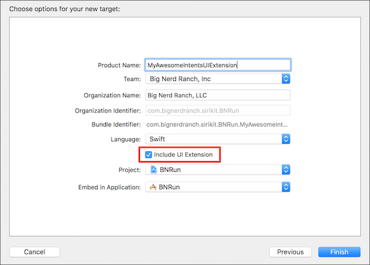Screen dimensions: 370x265
Task: Click the 'Bundle Identifier:' label
Action: [116, 125]
